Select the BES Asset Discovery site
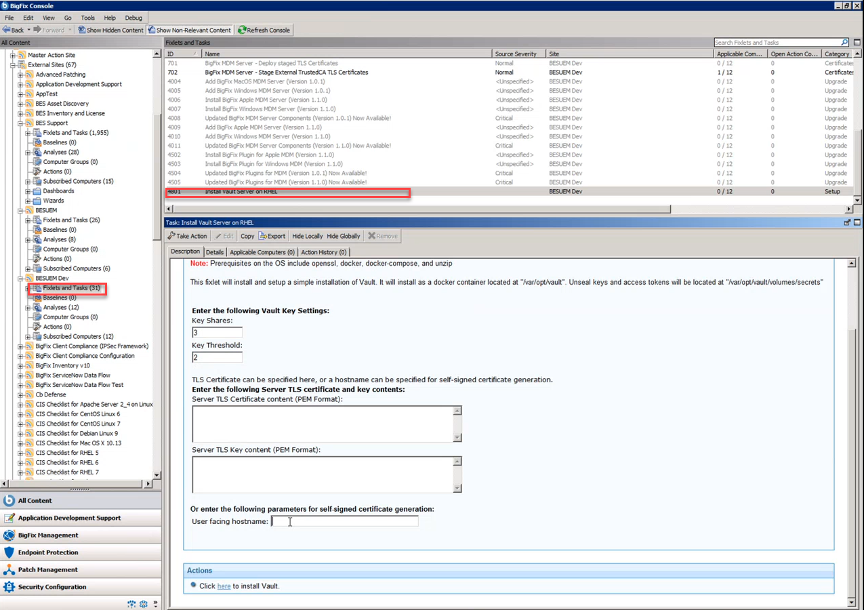Image resolution: width=864 pixels, height=610 pixels. (x=62, y=104)
